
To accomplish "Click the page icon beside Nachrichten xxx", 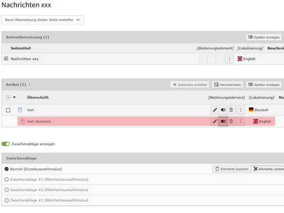I will tap(6, 59).
